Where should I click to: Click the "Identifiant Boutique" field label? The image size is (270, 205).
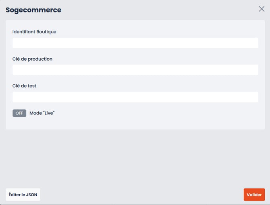point(34,32)
